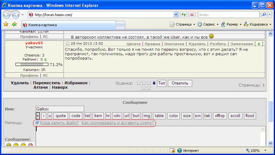Click the Refresh page icon
This screenshot has width=275, height=155.
click(x=184, y=15)
